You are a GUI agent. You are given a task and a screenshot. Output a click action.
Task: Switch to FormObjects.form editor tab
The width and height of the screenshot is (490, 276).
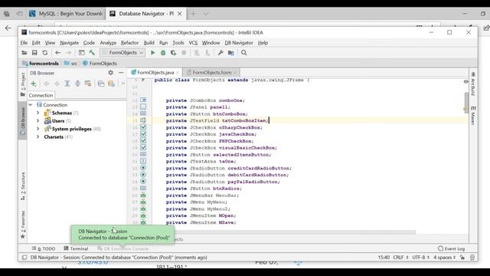(x=211, y=72)
